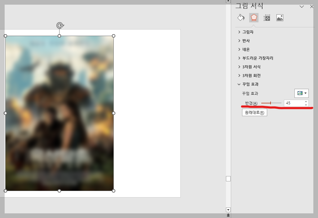Click the 반경 radius slider

pyautogui.click(x=271, y=103)
